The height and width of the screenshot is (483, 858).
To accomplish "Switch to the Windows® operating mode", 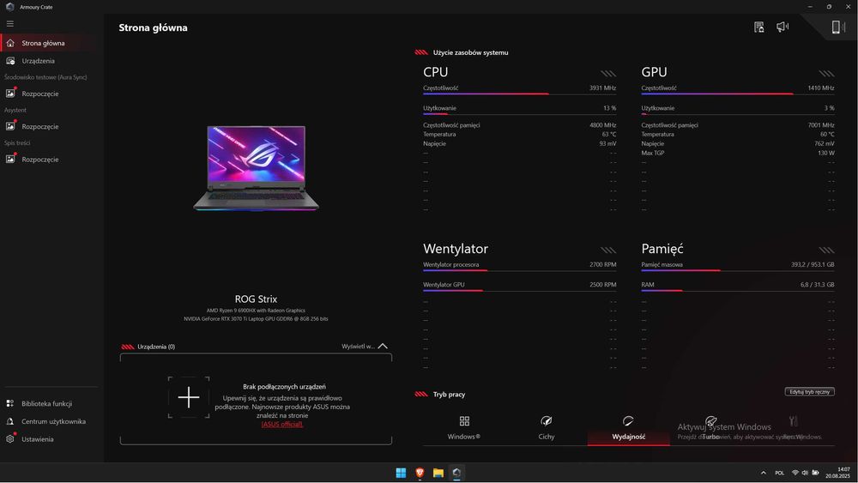I will (x=464, y=427).
